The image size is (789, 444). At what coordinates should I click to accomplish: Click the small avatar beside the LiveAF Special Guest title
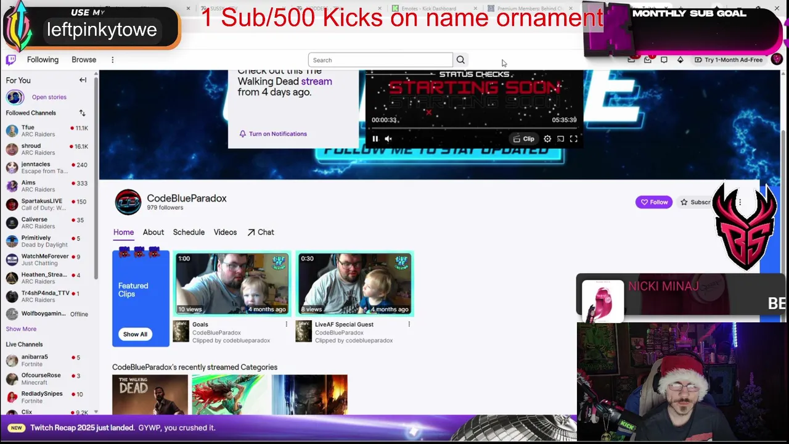(x=303, y=331)
